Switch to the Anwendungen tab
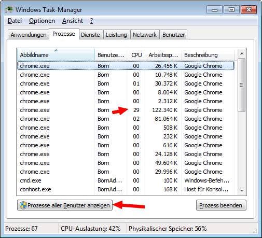The width and height of the screenshot is (262, 238). coord(29,35)
